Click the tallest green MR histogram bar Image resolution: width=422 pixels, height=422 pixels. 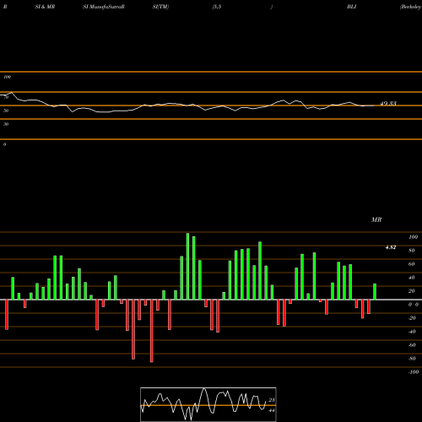tap(187, 266)
